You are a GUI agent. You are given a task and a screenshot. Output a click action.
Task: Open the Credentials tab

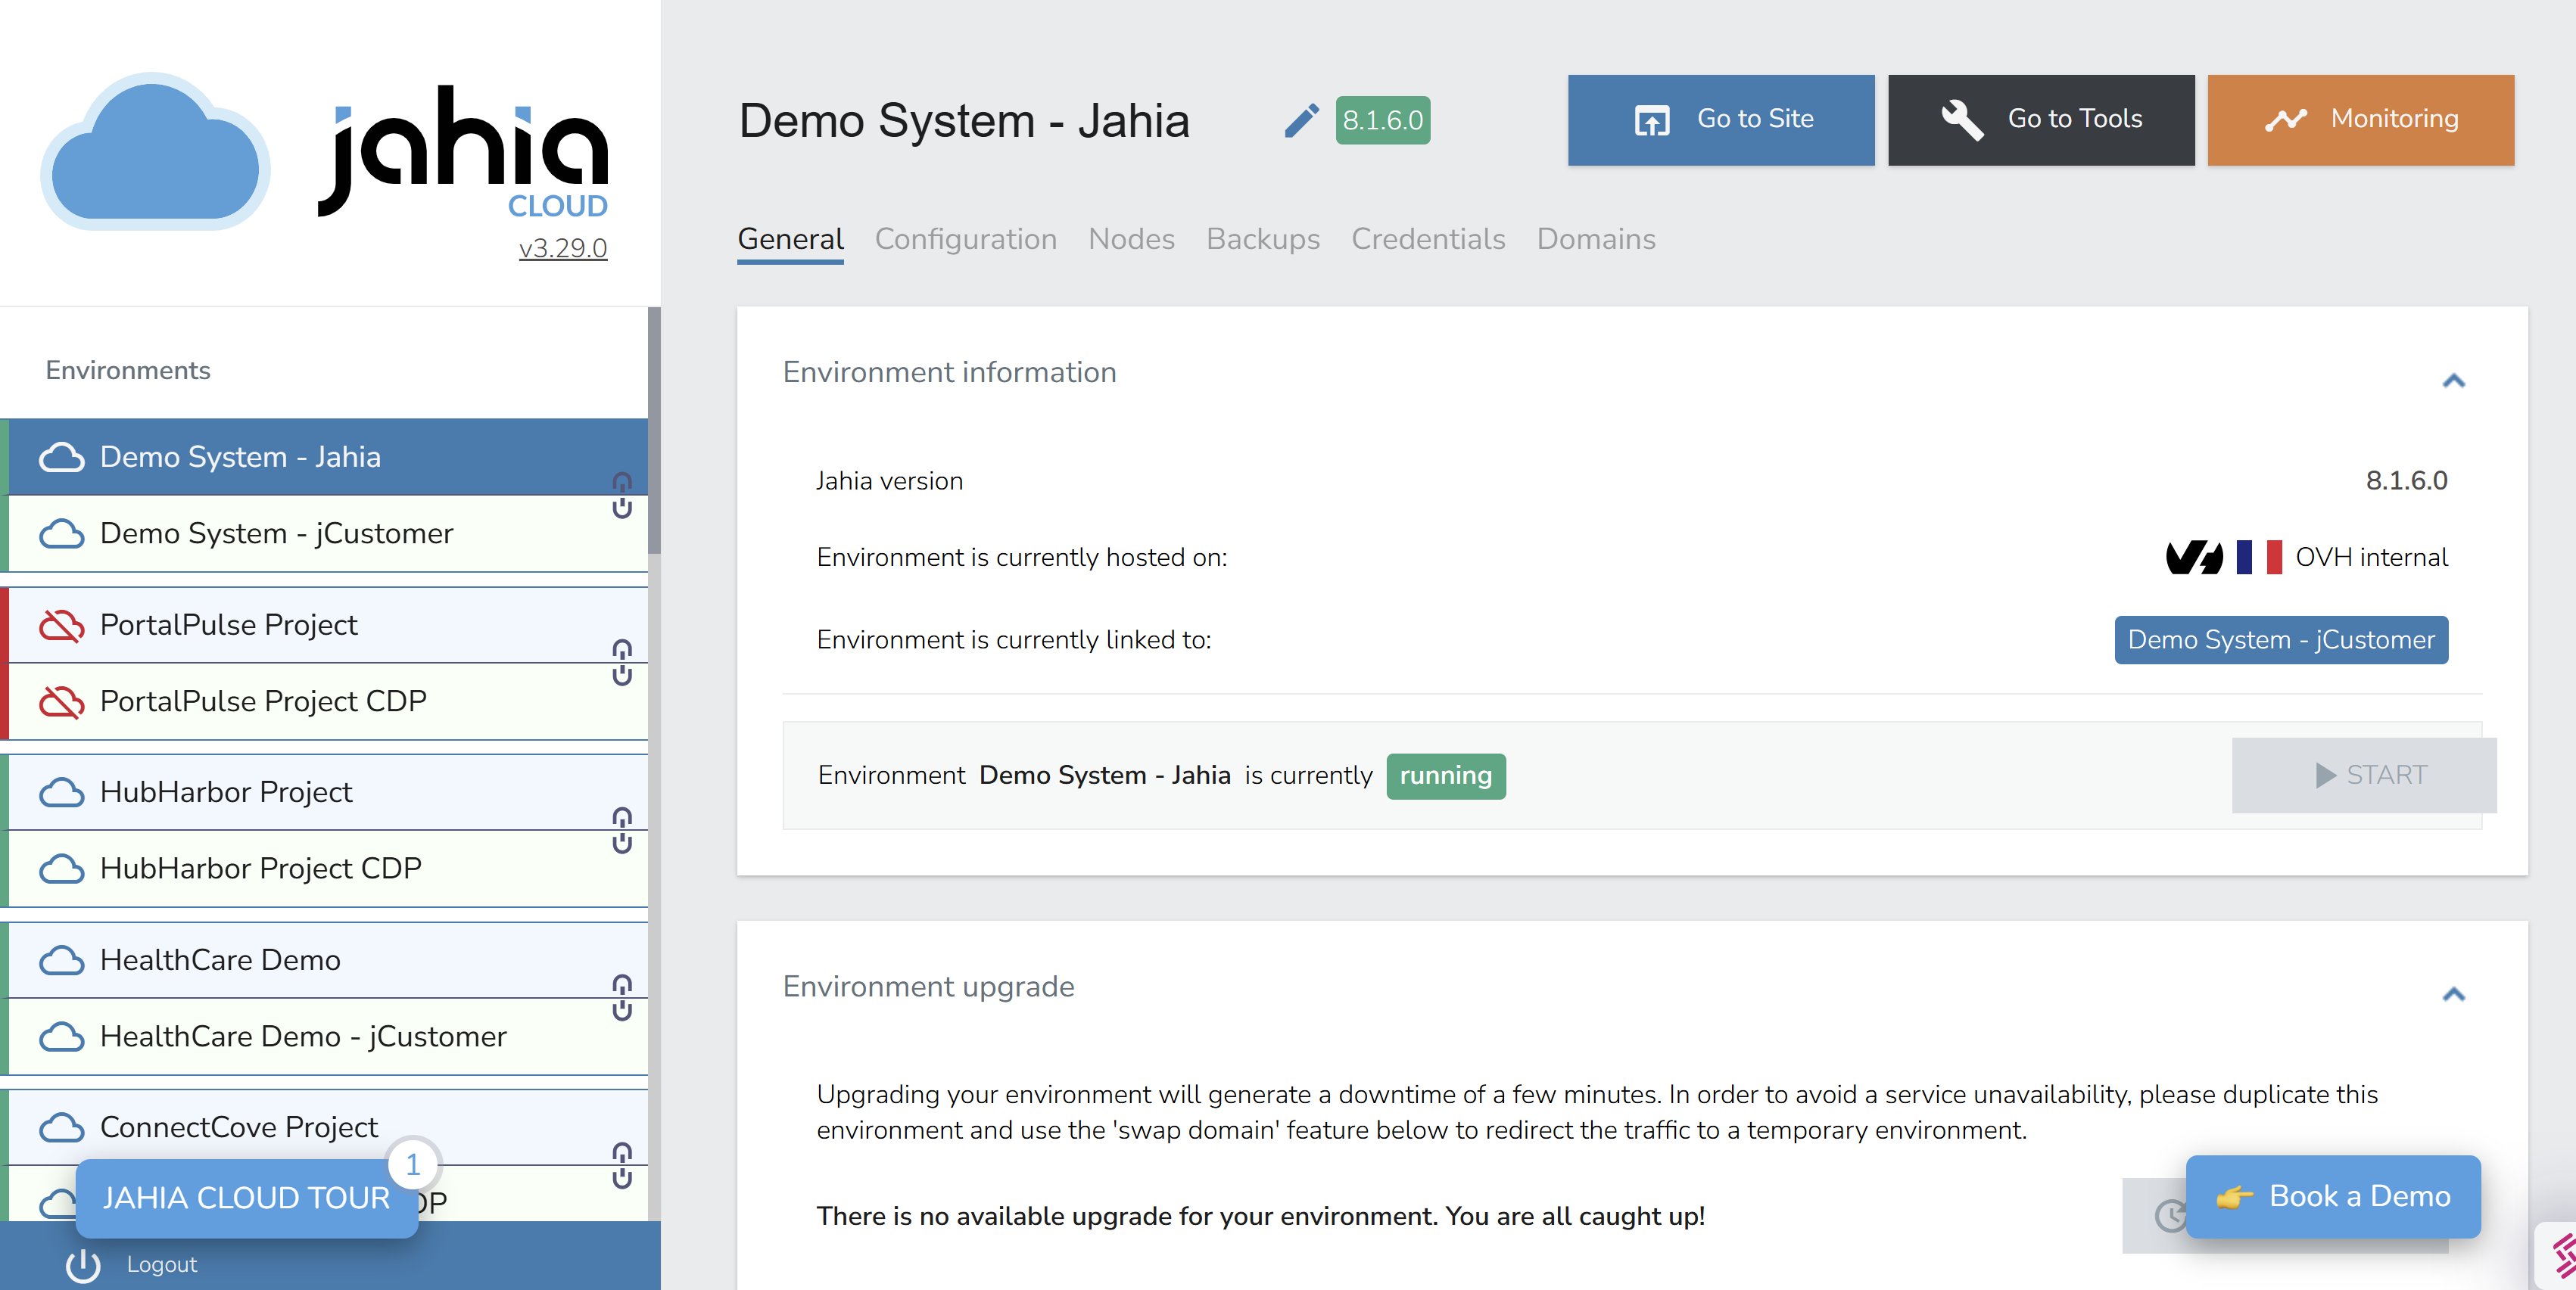click(x=1428, y=240)
